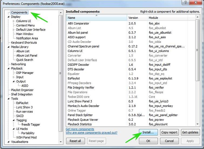Select WSH Panel Mod in the tree
The width and height of the screenshot is (204, 149).
tap(26, 137)
